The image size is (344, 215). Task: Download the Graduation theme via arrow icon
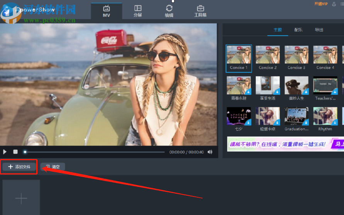pyautogui.click(x=306, y=123)
